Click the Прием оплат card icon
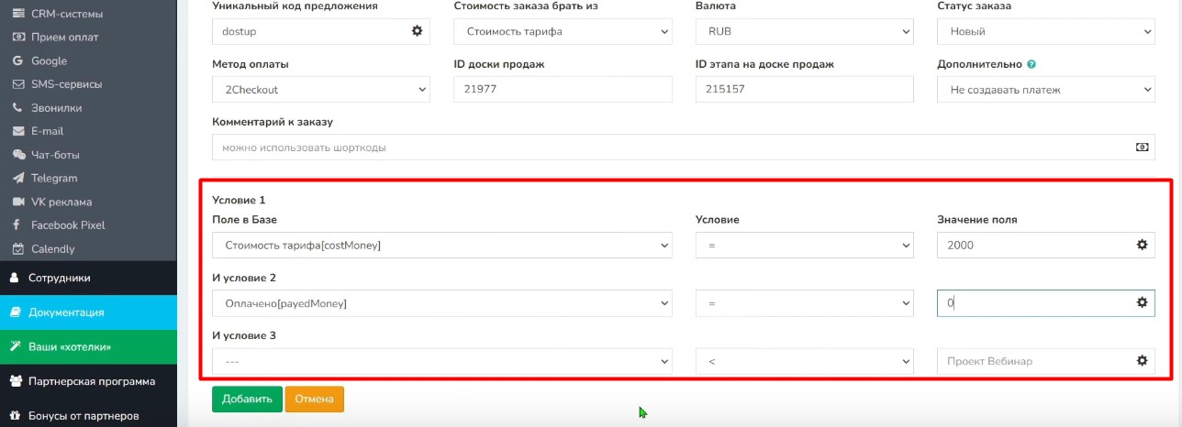Viewport: 1182px width, 427px height. click(x=18, y=38)
